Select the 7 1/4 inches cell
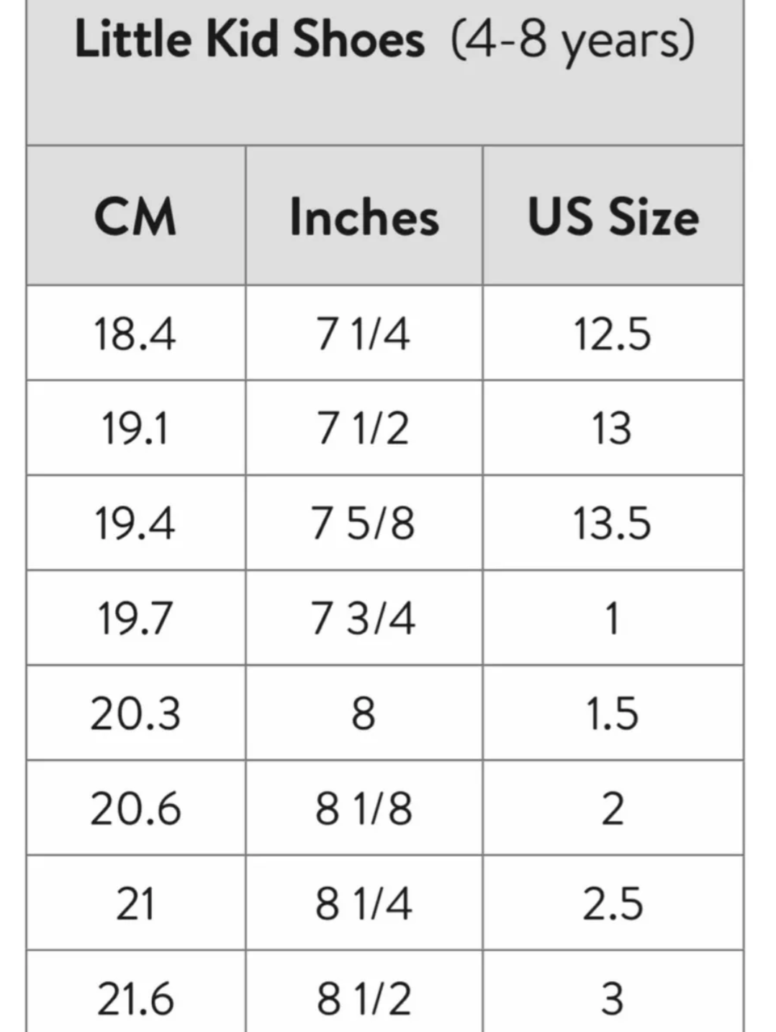The height and width of the screenshot is (1032, 776). point(364,334)
